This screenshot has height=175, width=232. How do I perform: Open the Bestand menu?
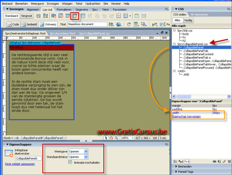7,4
